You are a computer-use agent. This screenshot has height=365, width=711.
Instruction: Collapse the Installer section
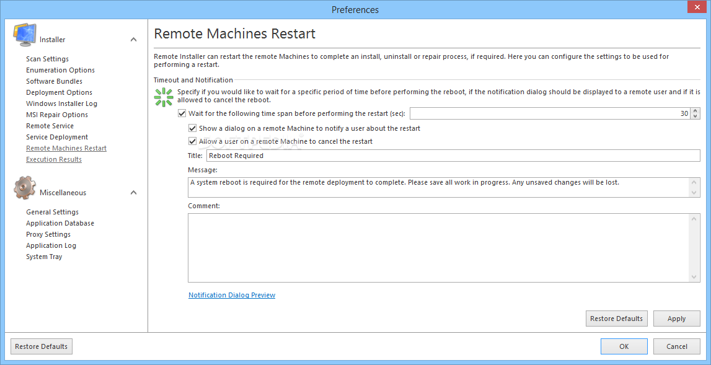pos(133,40)
